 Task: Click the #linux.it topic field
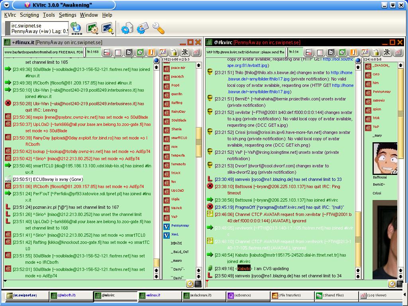(44, 52)
